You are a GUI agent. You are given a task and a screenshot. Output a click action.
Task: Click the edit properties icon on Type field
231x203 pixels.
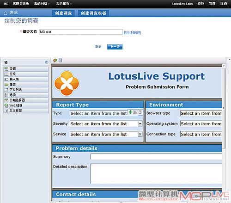(x=135, y=112)
